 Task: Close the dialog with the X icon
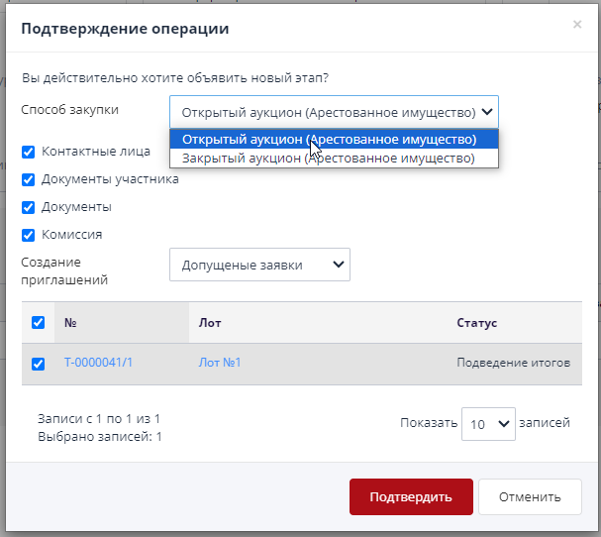pos(577,25)
